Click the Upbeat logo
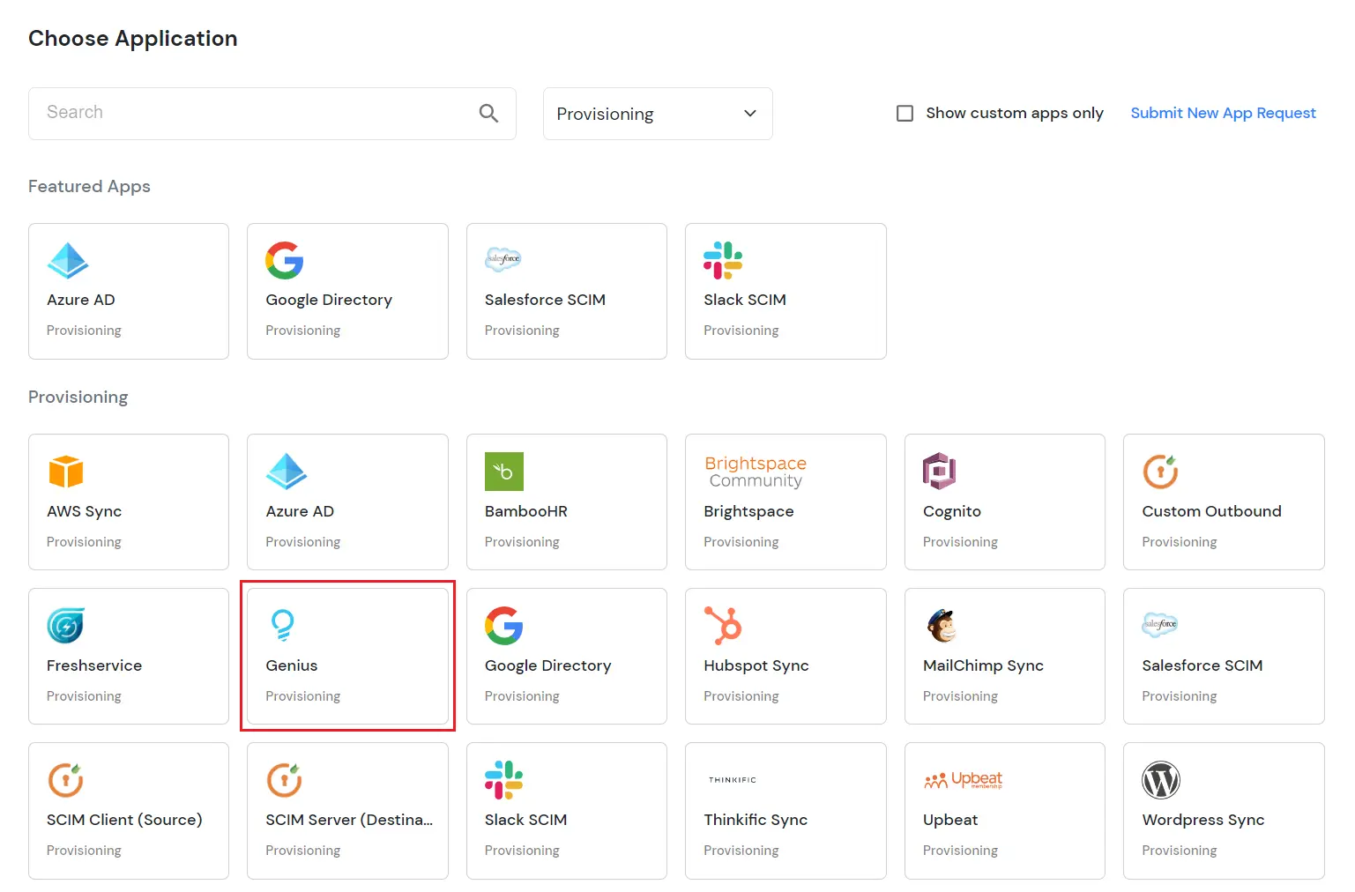The height and width of the screenshot is (892, 1355). tap(963, 780)
